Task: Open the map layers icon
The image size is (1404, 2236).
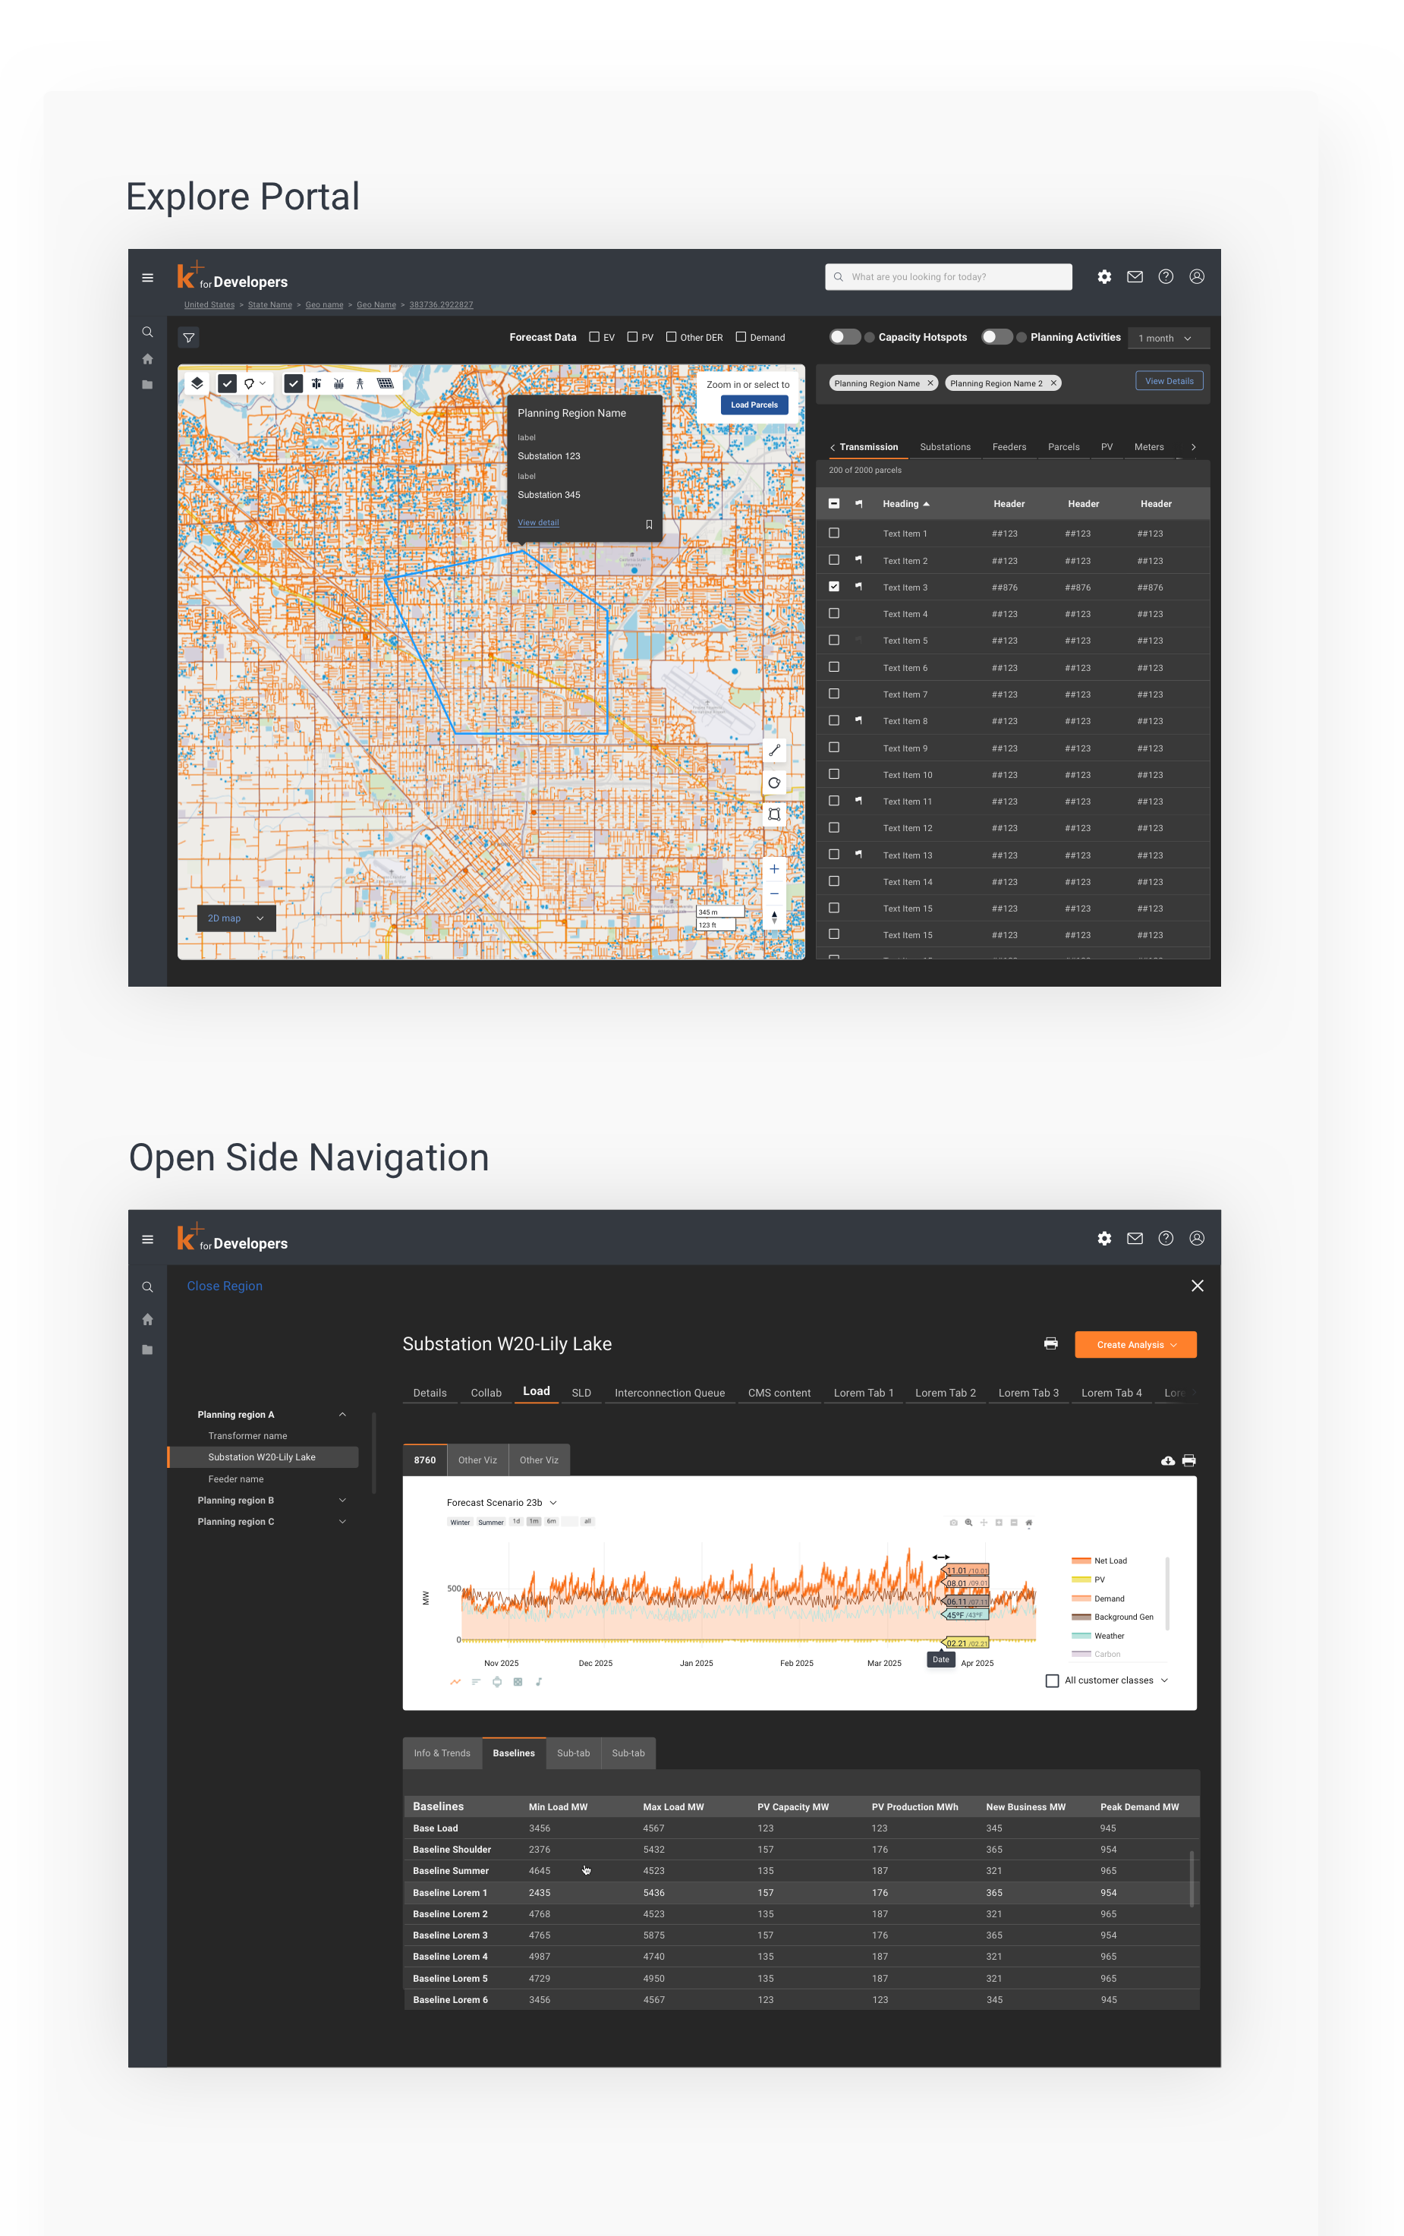Action: 197,383
